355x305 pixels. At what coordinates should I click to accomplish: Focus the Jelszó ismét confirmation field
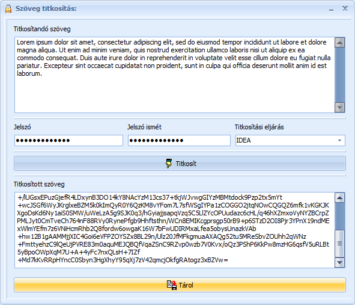179,140
